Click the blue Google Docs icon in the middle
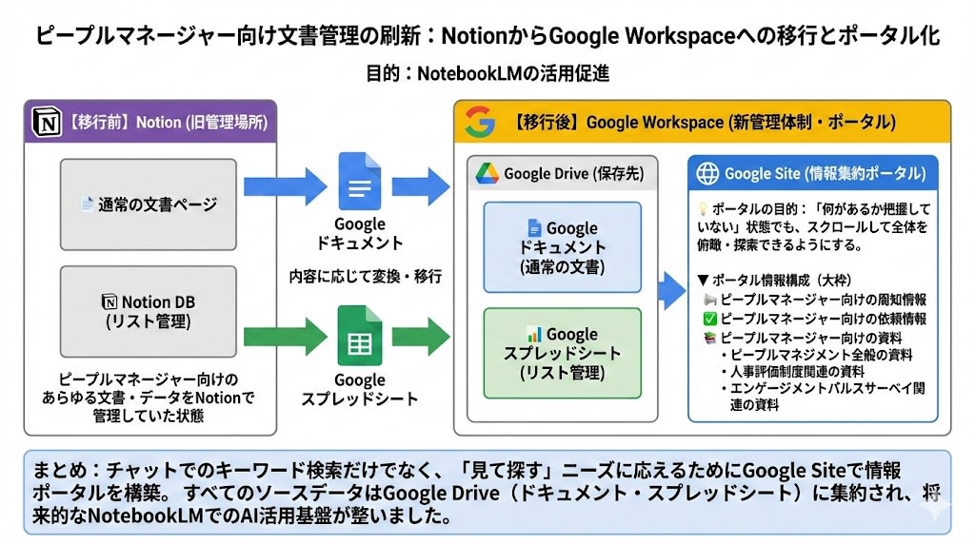 point(359,182)
